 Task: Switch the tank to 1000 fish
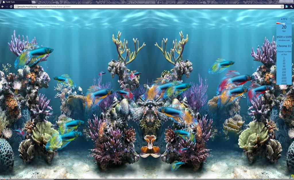point(284,78)
